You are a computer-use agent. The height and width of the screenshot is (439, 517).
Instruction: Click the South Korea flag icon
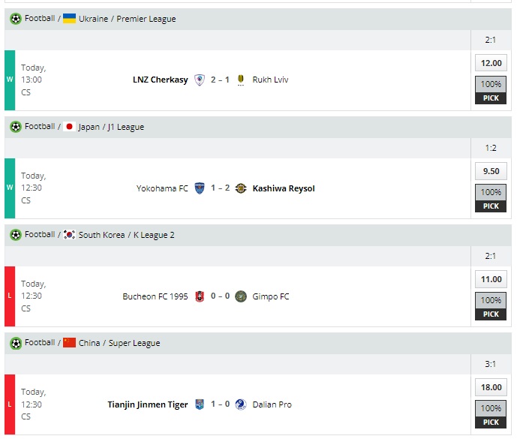69,234
